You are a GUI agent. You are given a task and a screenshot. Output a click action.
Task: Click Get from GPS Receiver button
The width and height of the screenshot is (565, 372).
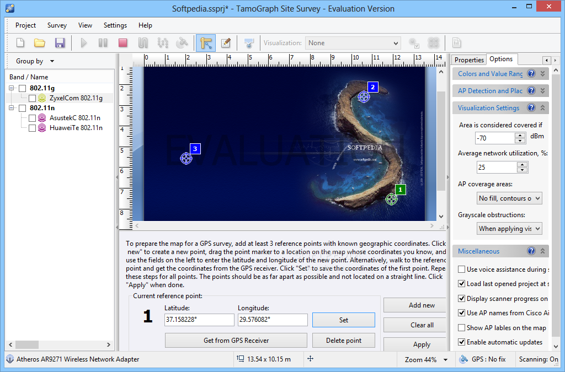click(236, 341)
